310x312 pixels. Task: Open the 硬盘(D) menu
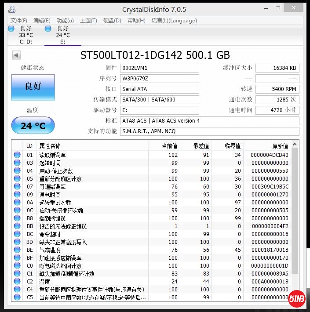112,20
